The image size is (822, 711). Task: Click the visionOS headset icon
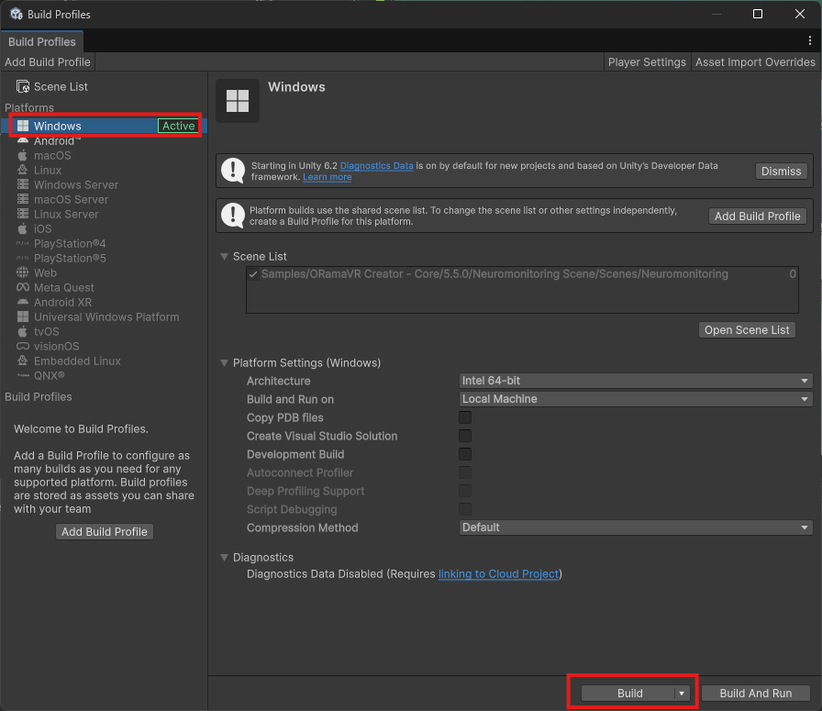[x=23, y=346]
